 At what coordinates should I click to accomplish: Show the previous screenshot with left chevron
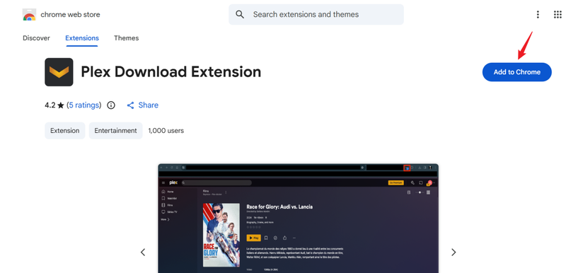(x=143, y=252)
